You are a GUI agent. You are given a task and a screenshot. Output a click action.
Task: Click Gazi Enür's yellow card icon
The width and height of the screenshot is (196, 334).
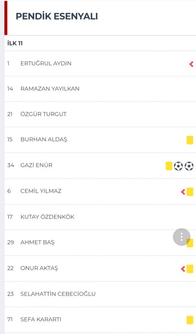169,166
